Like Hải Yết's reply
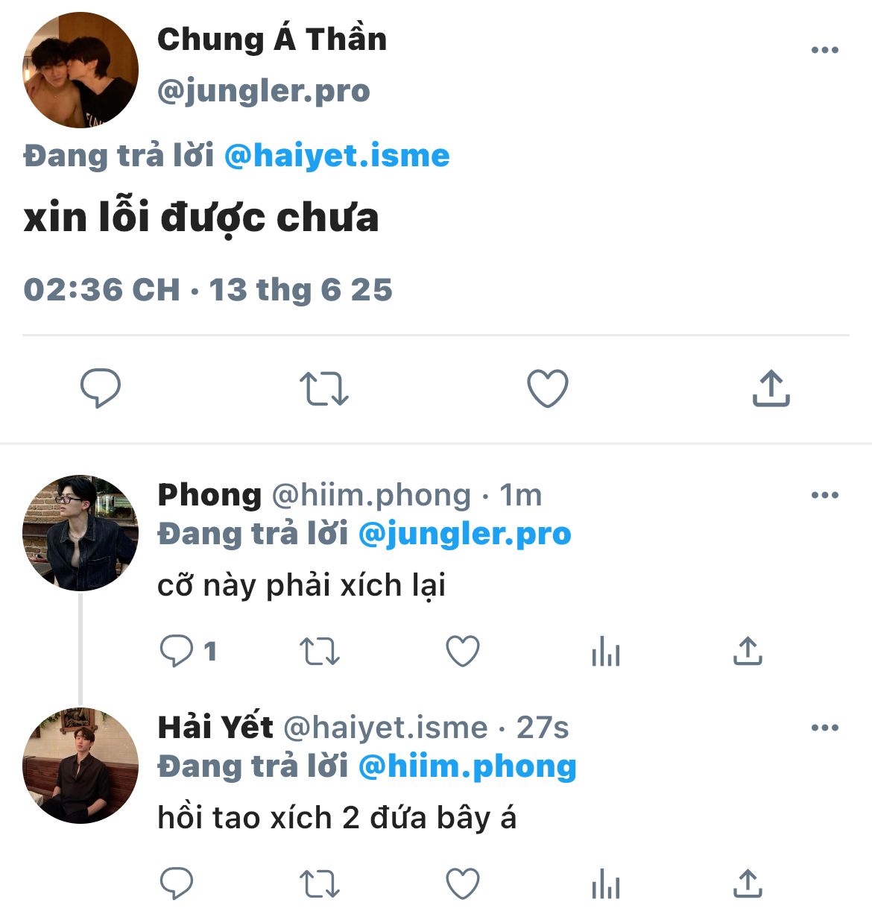 [x=463, y=883]
